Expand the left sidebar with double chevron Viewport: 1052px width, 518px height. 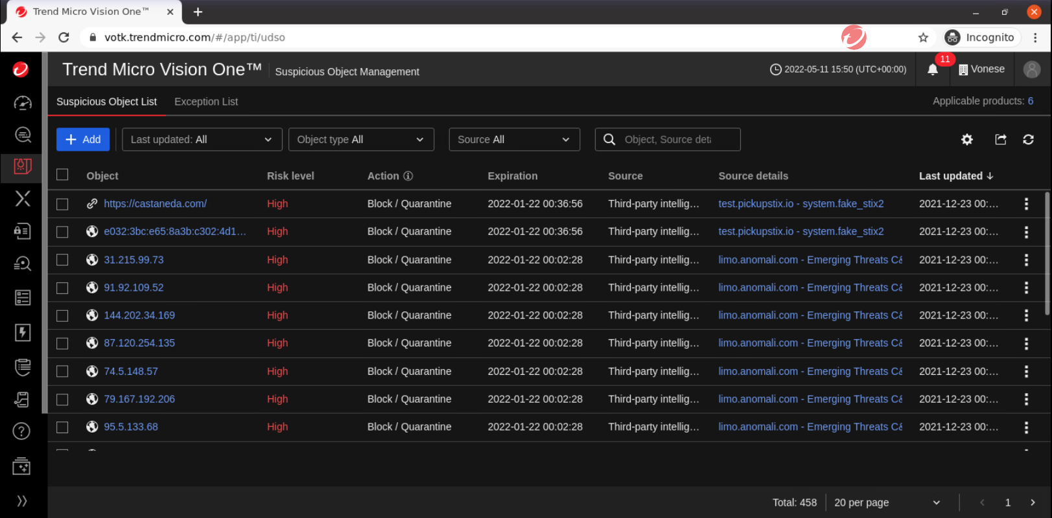[x=22, y=501]
